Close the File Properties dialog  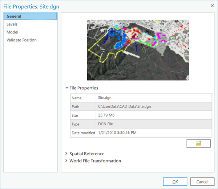pyautogui.click(x=212, y=5)
